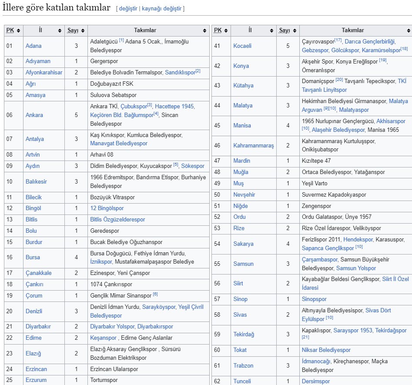
Task: Open the Sinopspor team link
Action: coord(314,299)
